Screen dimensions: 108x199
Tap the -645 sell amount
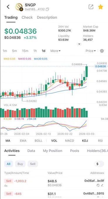pos(18,194)
